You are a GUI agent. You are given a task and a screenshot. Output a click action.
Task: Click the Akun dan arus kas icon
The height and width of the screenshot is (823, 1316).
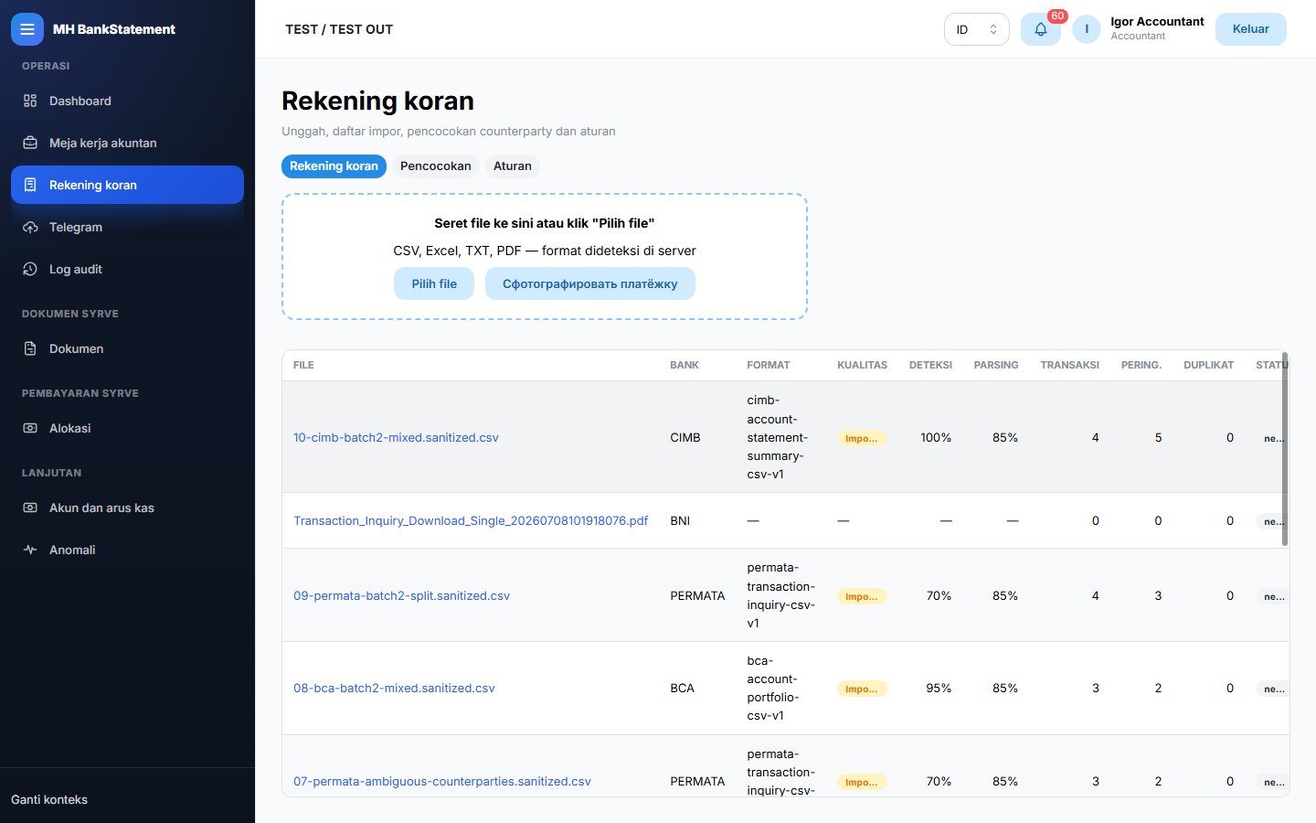(30, 508)
